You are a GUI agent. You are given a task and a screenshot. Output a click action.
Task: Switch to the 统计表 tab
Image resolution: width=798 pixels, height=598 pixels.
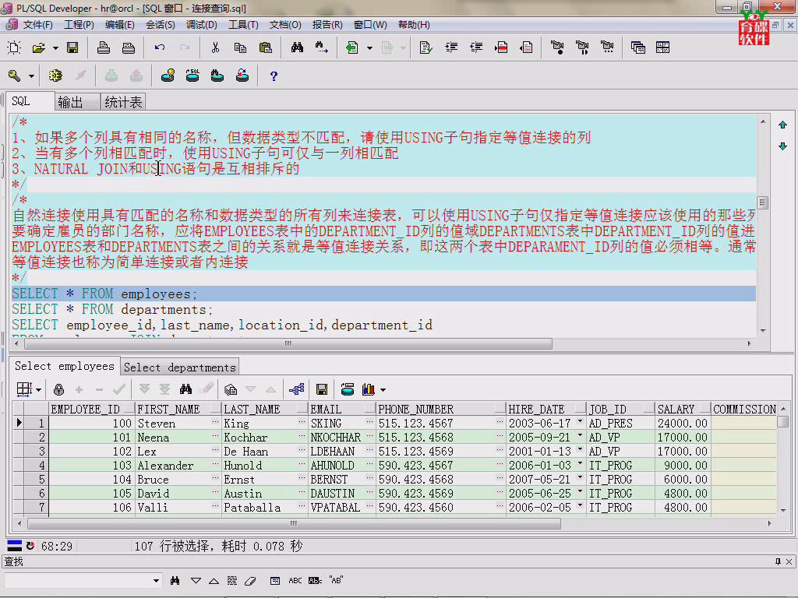tap(123, 102)
